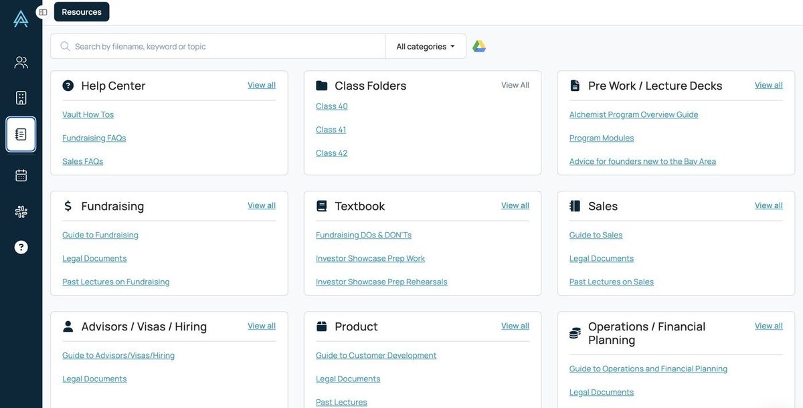The height and width of the screenshot is (408, 803).
Task: Open Guide to Fundraising
Action: pyautogui.click(x=100, y=235)
